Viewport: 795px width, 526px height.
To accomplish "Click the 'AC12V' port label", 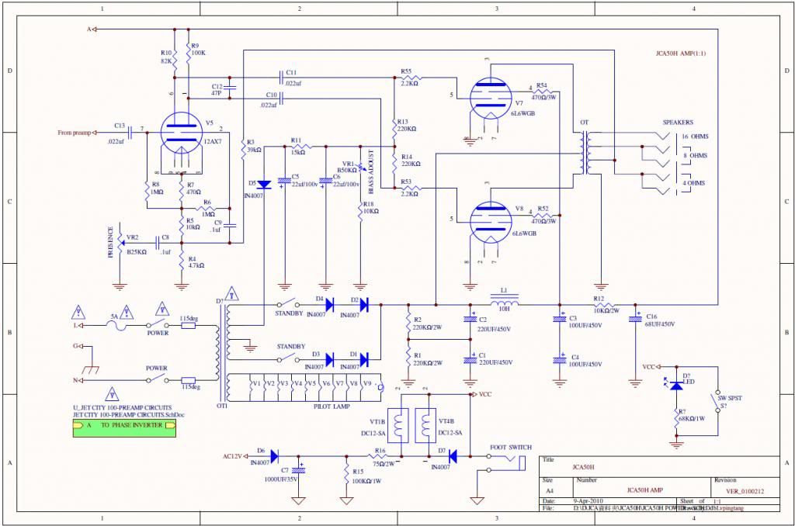I will 233,457.
